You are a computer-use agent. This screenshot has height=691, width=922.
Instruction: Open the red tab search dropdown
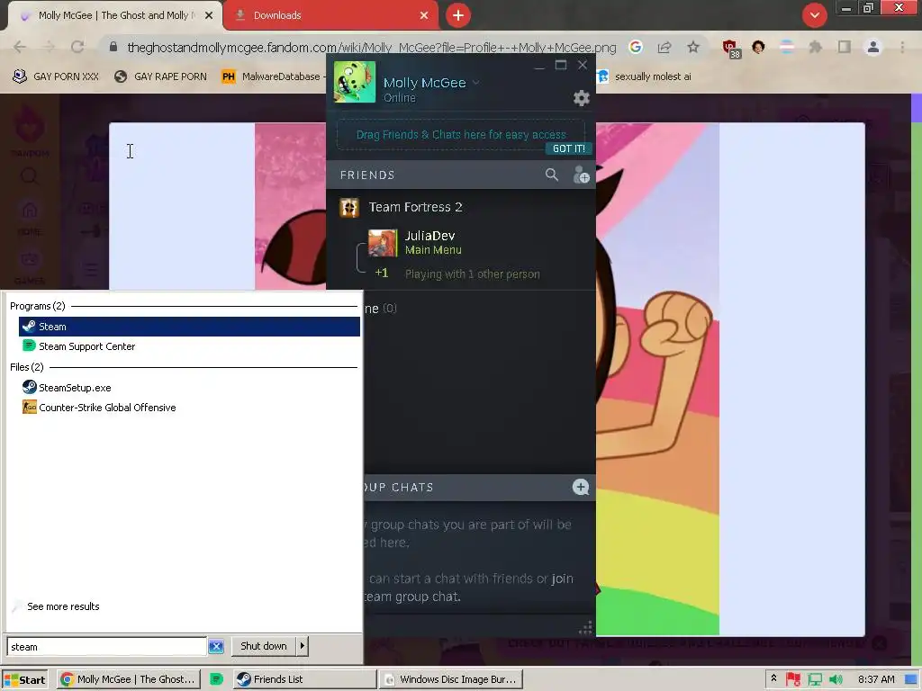coord(814,15)
